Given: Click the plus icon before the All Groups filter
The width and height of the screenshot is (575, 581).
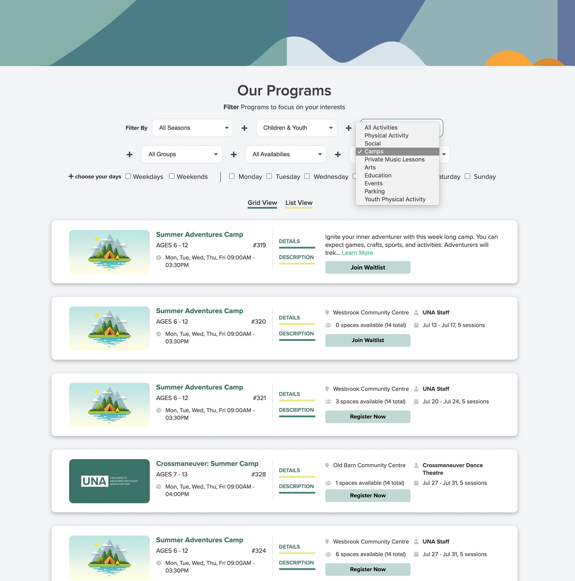Looking at the screenshot, I should pos(129,154).
